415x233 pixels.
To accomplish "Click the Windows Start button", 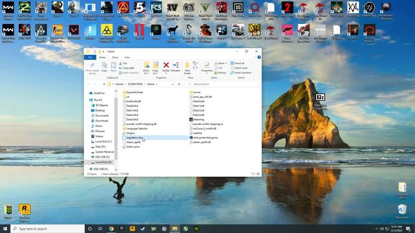I will click(x=5, y=228).
